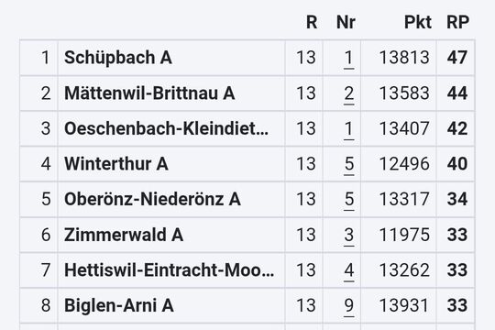Select the Zimmerwald A team name
495x330 pixels.
124,235
